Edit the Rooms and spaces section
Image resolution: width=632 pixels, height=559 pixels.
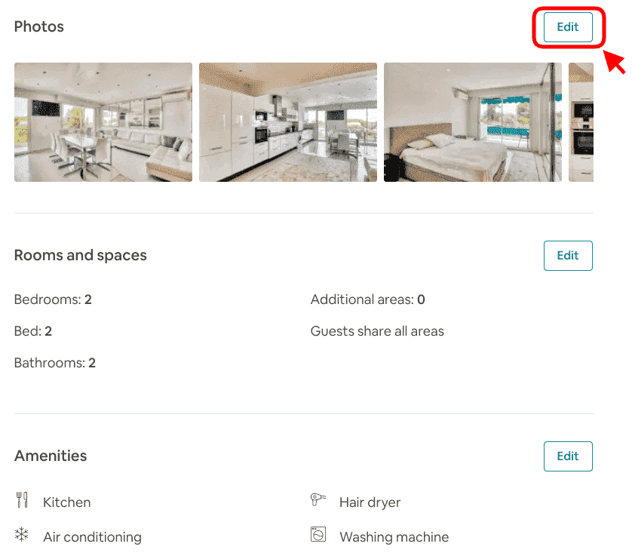coord(568,255)
